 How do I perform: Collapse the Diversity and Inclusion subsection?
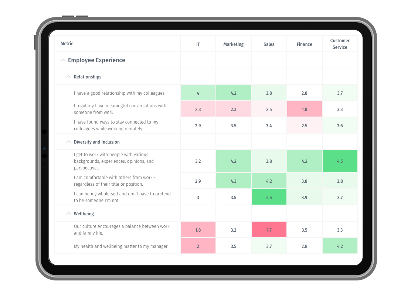pos(69,142)
